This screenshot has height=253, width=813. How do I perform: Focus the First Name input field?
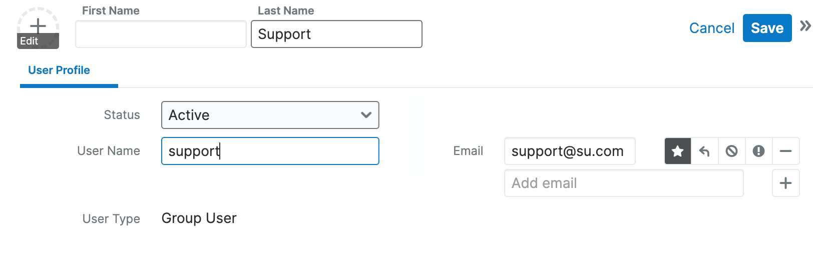(161, 34)
